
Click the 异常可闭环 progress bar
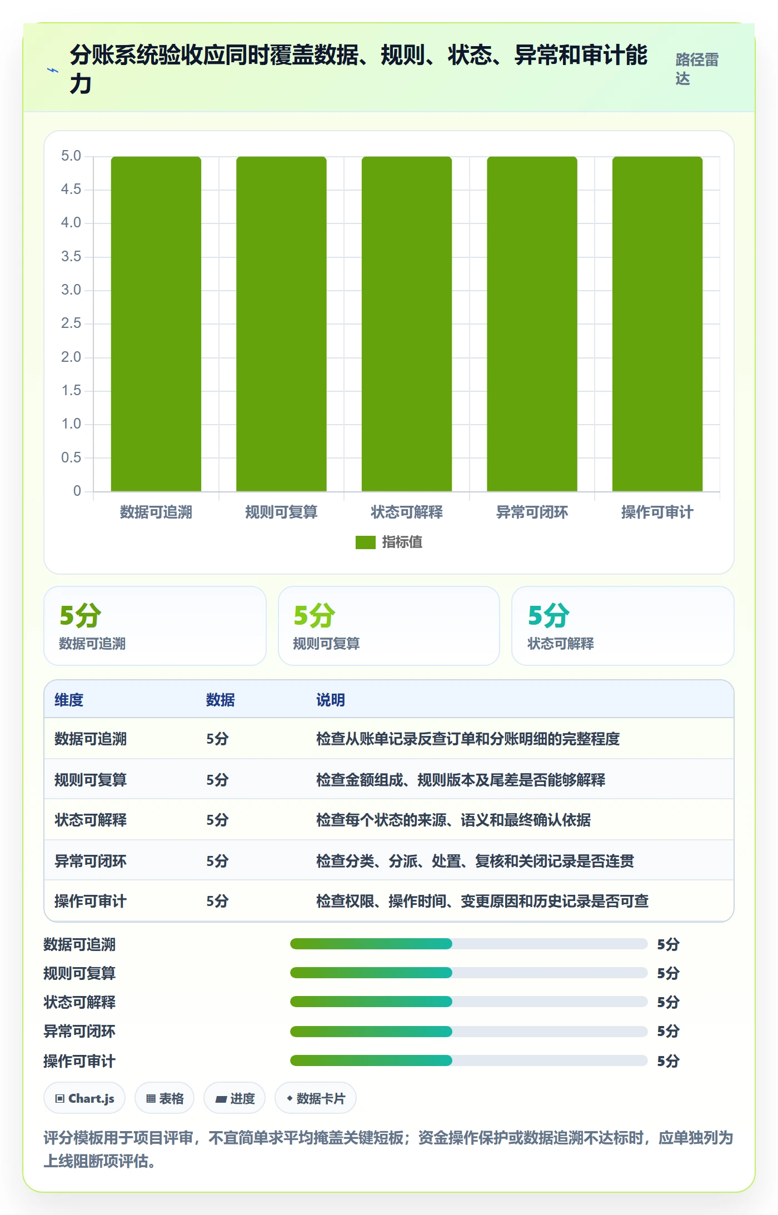[468, 1032]
